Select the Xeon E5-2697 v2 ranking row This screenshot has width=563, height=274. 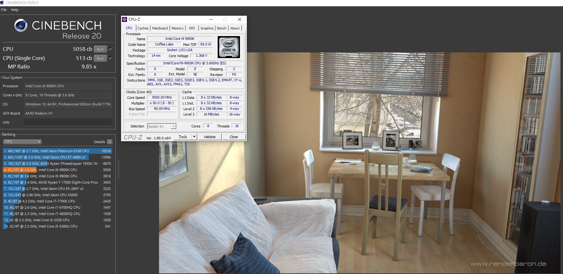pos(57,189)
